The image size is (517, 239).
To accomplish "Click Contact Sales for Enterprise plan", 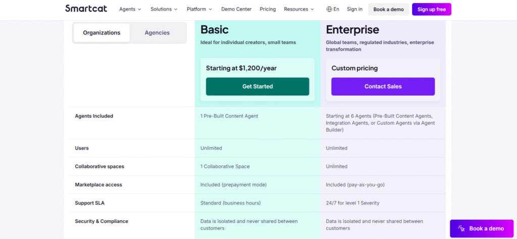I will point(383,86).
